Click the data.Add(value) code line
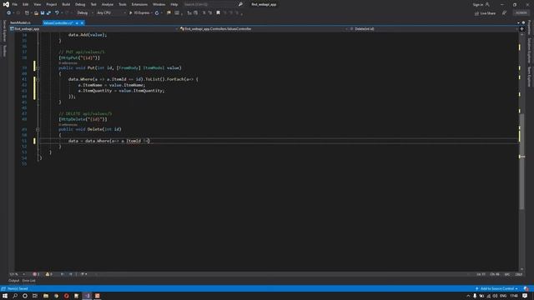This screenshot has width=534, height=300. coord(88,35)
